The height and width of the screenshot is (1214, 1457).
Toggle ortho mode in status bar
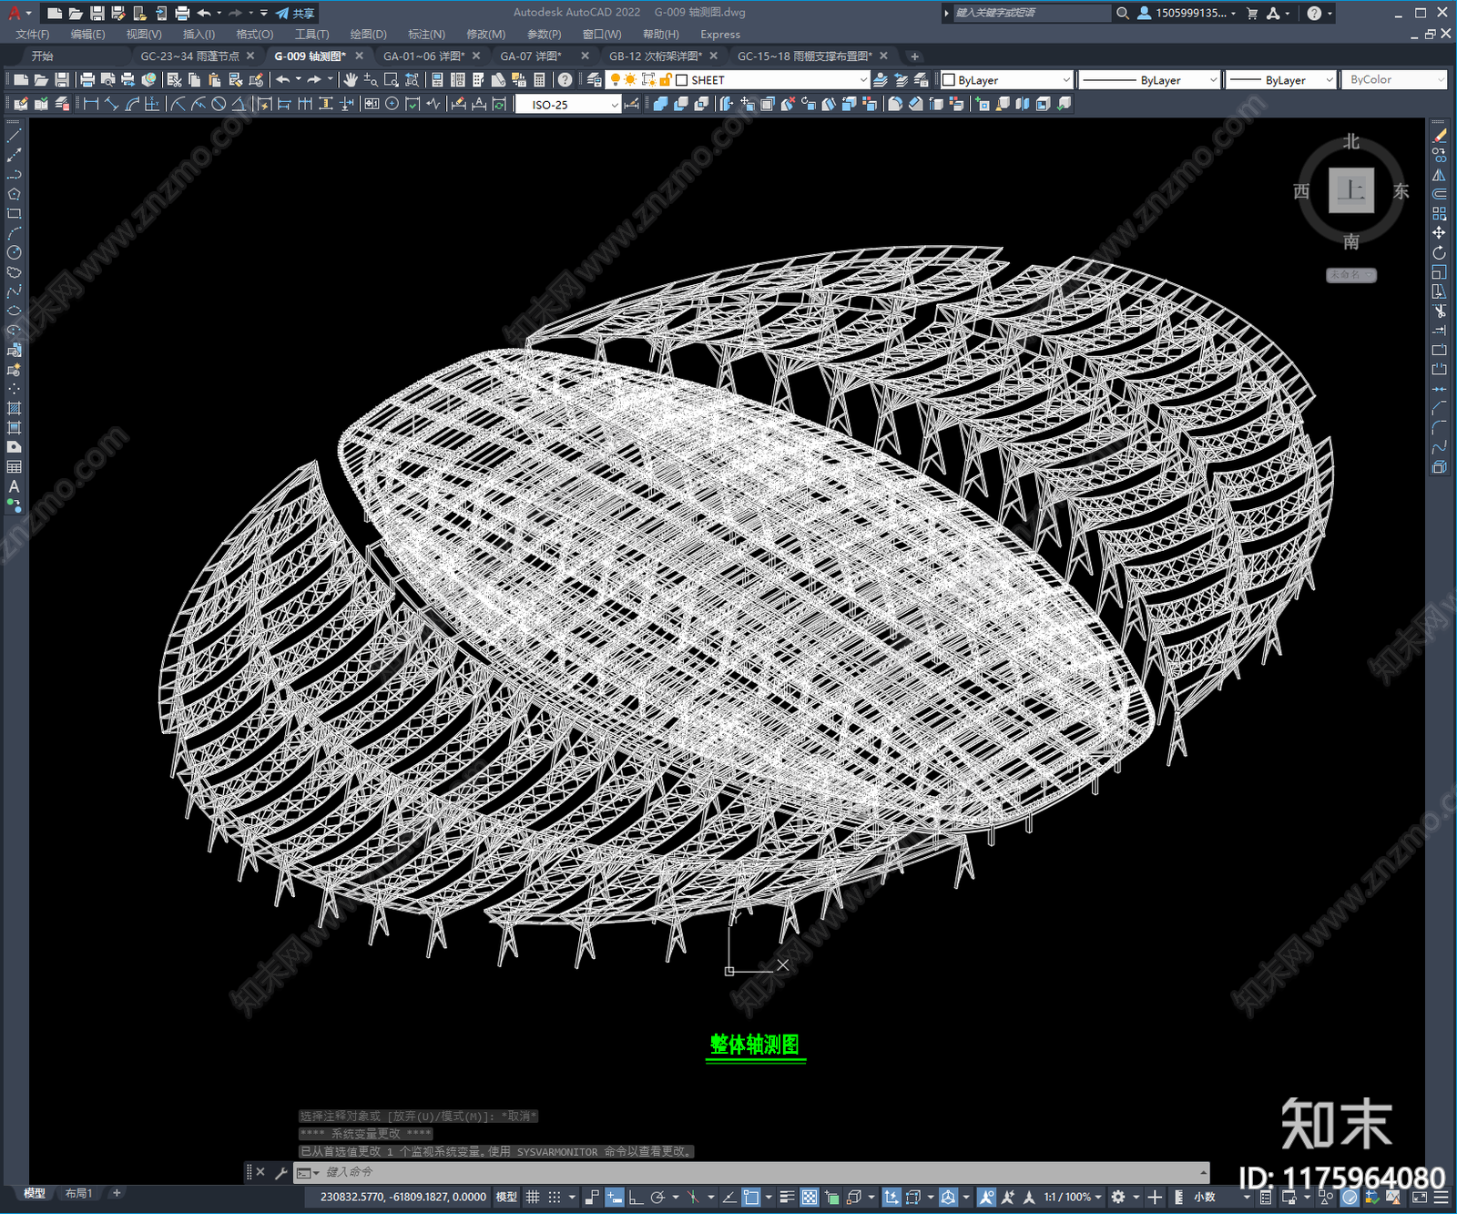click(x=635, y=1197)
